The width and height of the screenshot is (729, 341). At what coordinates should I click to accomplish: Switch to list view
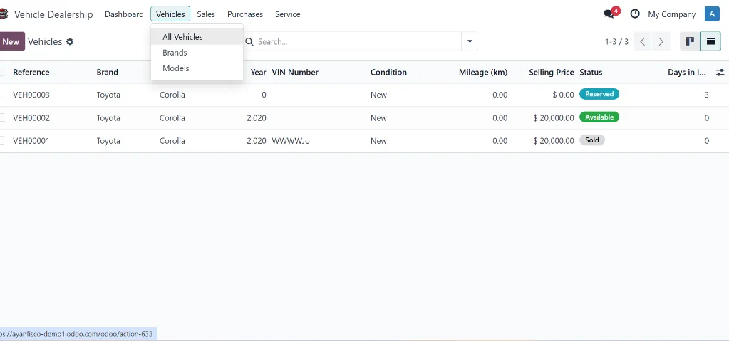(710, 41)
